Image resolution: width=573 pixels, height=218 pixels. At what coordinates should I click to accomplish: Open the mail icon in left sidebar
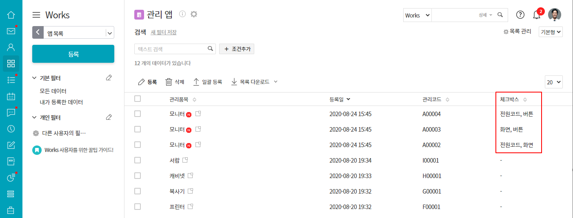pyautogui.click(x=11, y=31)
